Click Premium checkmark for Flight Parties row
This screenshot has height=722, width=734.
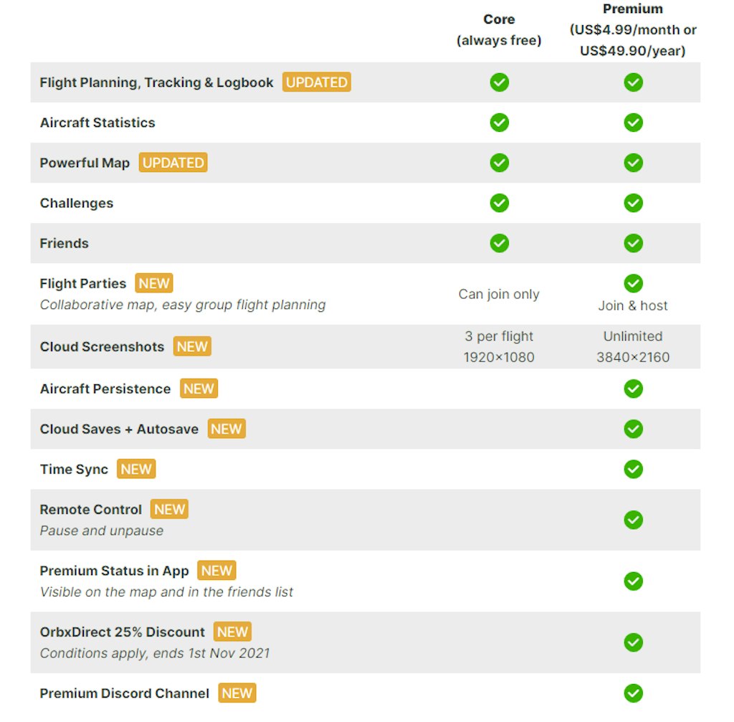[633, 283]
